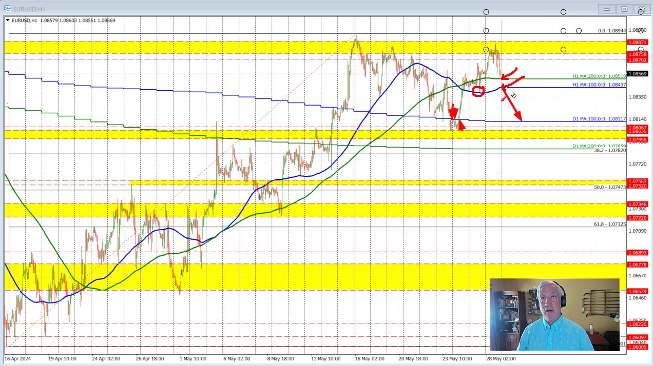
Task: Click the red 1.06893 price tag
Action: click(638, 253)
